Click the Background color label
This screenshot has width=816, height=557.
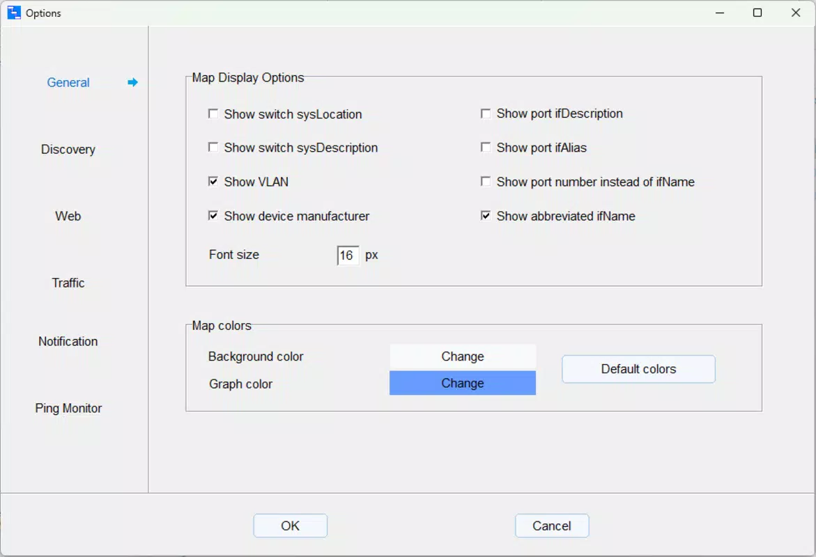click(x=256, y=356)
